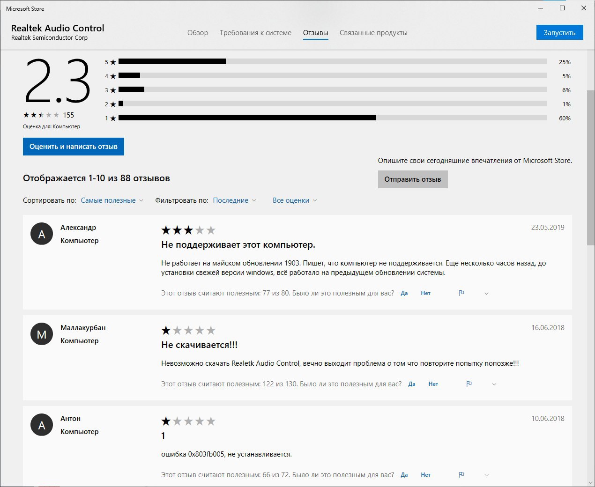Click review title Не поддерживает этот компьютер.
Viewport: 595px width, 487px height.
click(x=238, y=245)
